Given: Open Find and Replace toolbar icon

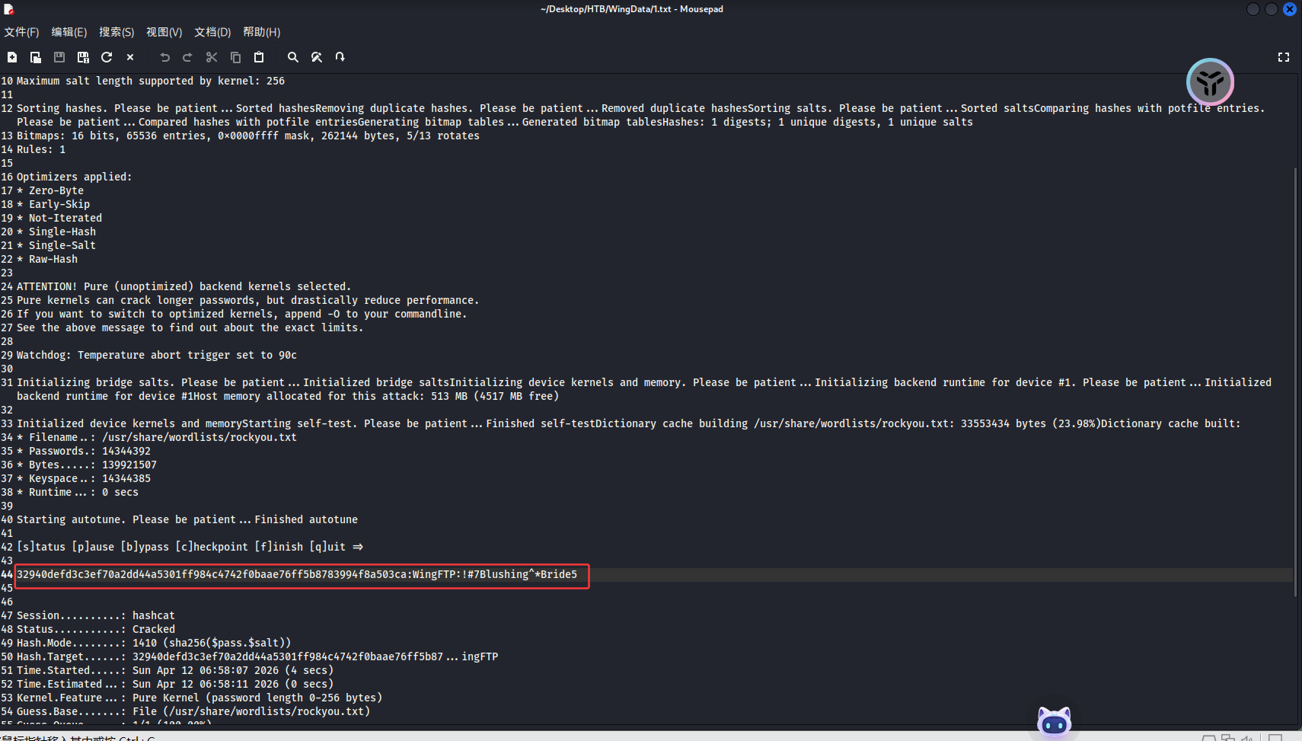Looking at the screenshot, I should [317, 57].
